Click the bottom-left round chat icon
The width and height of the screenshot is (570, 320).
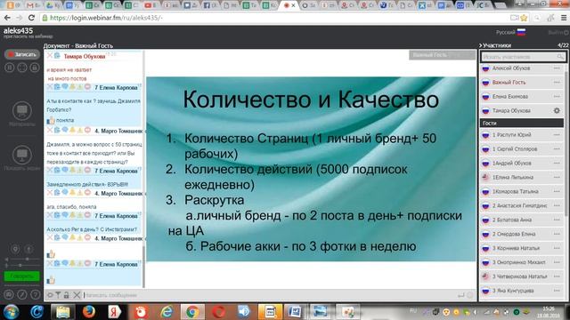click(x=9, y=294)
